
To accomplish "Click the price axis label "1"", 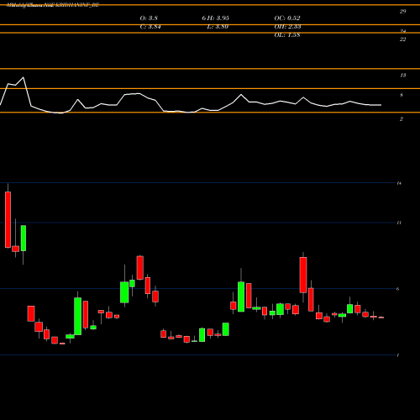I will [x=398, y=355].
